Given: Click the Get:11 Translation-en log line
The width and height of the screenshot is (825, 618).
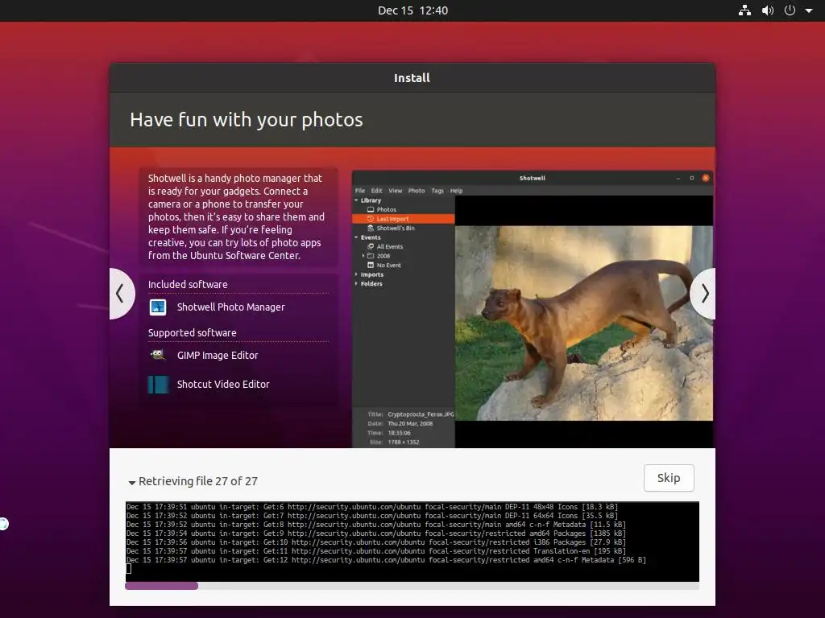Looking at the screenshot, I should tap(376, 551).
